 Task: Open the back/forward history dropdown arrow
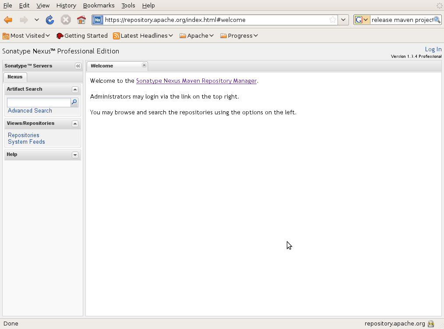tap(36, 20)
